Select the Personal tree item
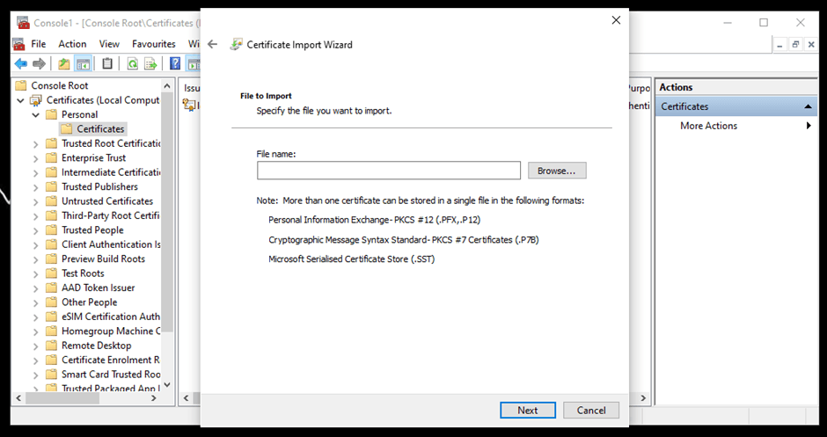827x437 pixels. tap(79, 114)
